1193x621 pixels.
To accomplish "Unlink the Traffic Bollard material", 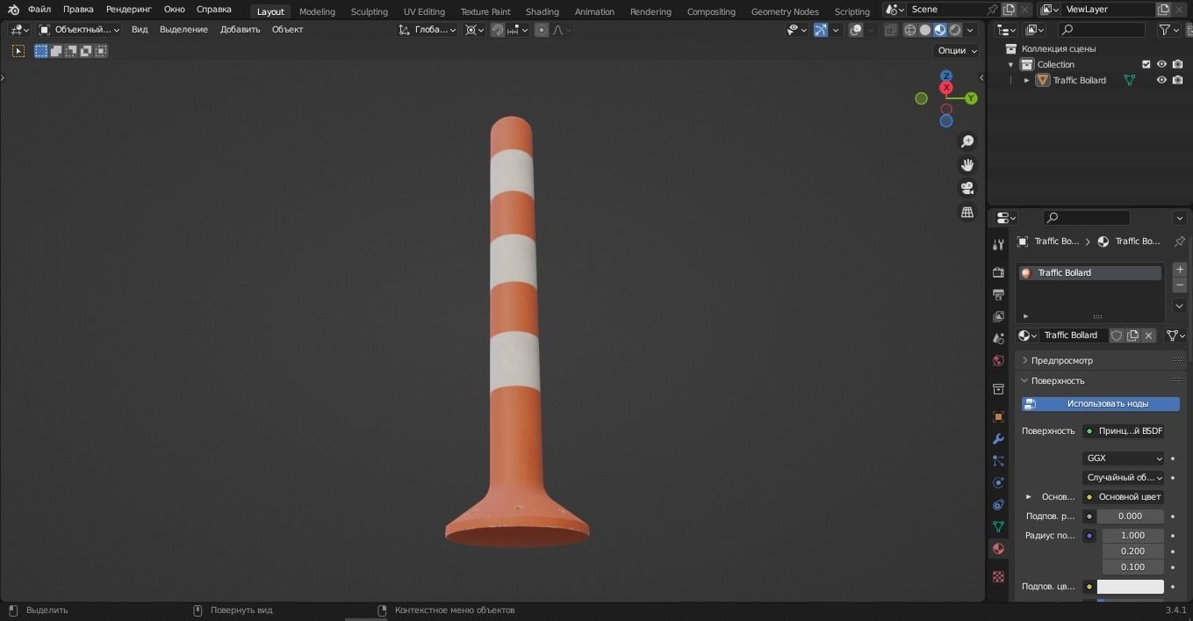I will 1148,336.
